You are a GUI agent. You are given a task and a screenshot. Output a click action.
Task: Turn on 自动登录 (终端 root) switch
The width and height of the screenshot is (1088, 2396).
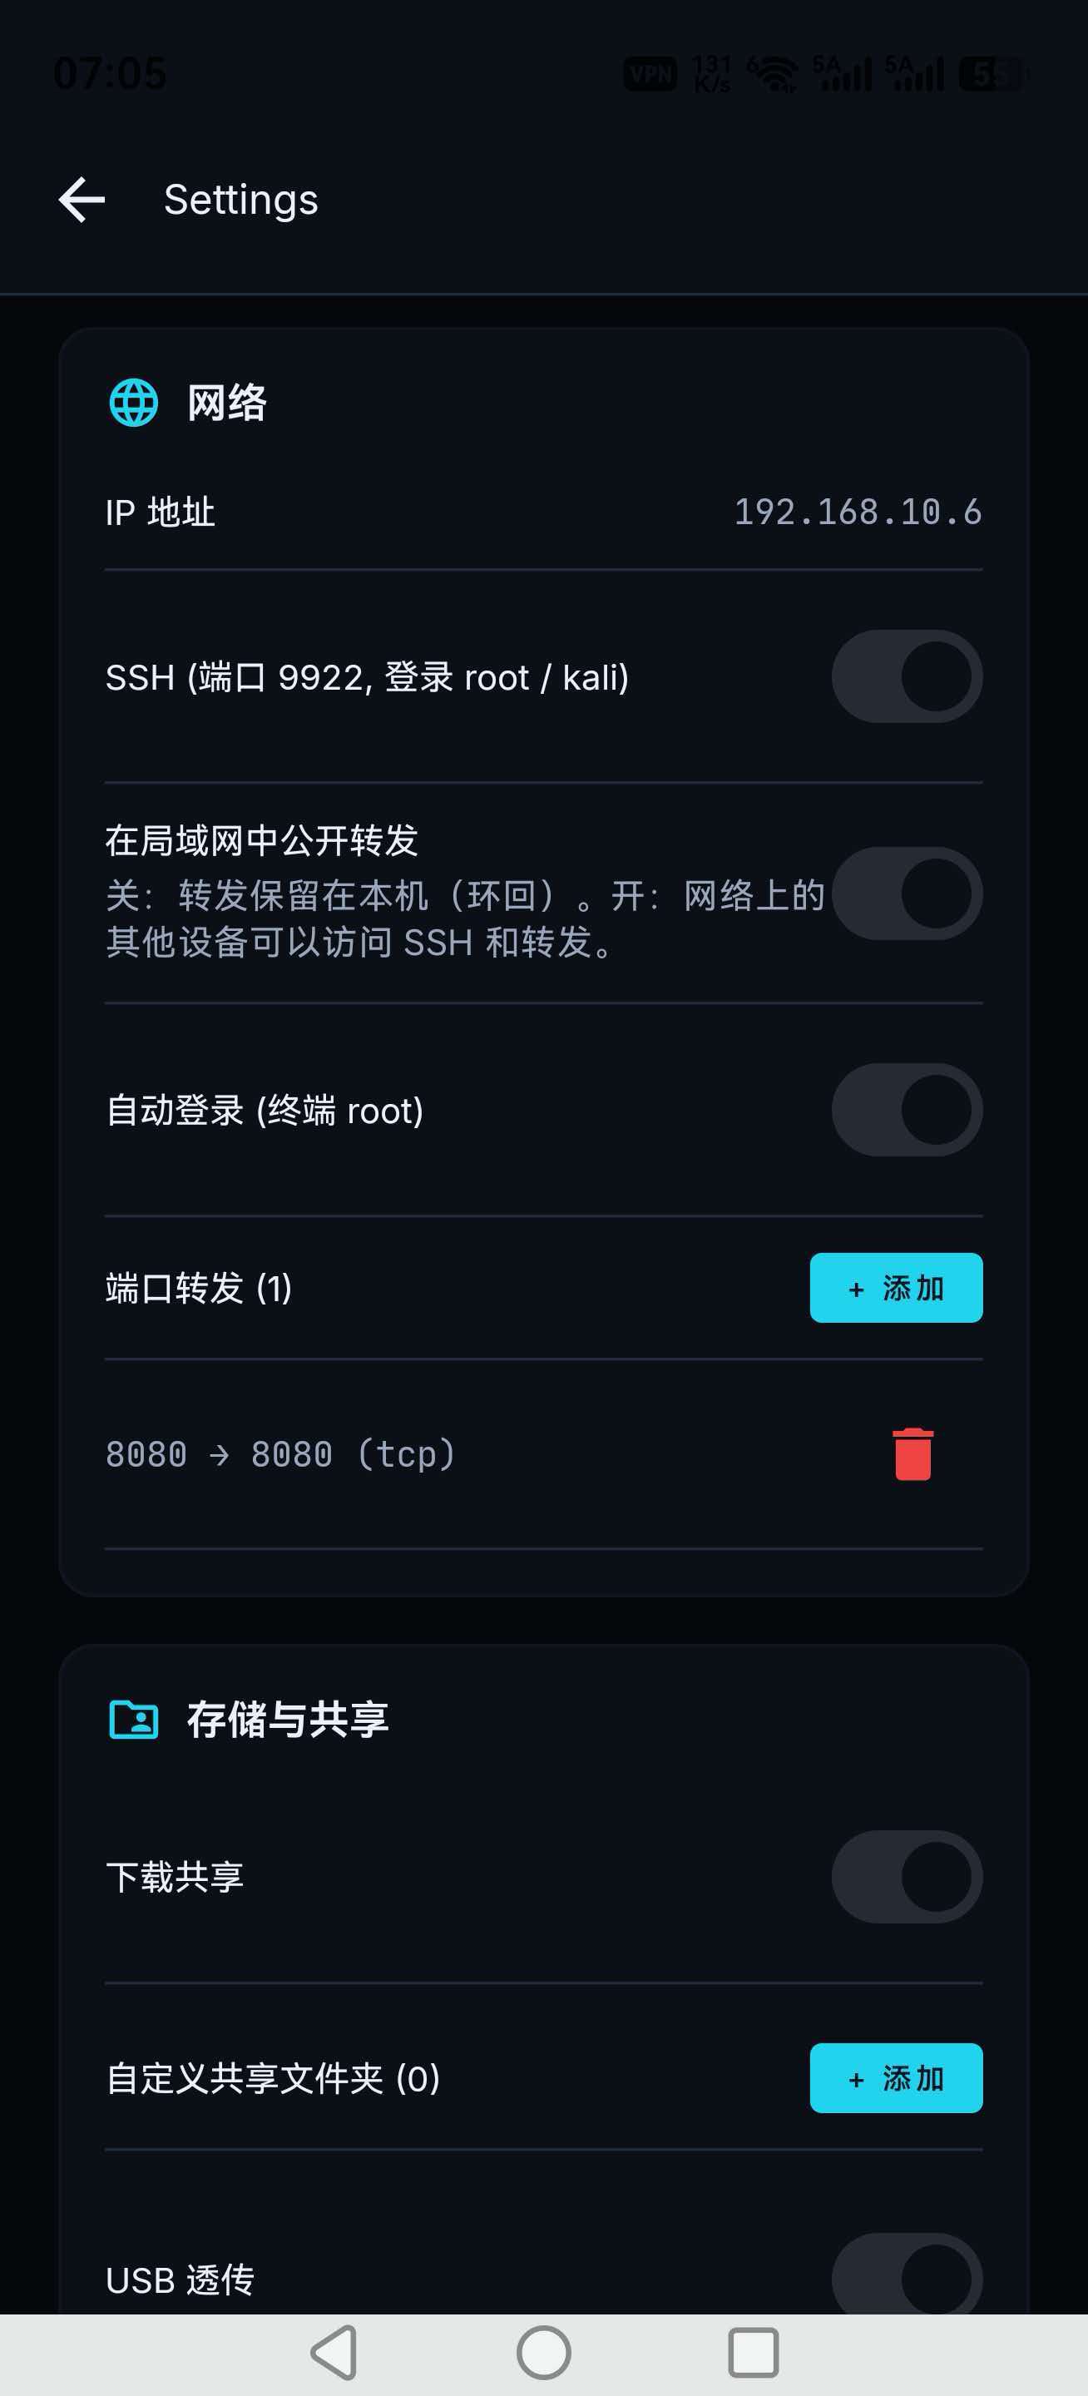pos(907,1111)
